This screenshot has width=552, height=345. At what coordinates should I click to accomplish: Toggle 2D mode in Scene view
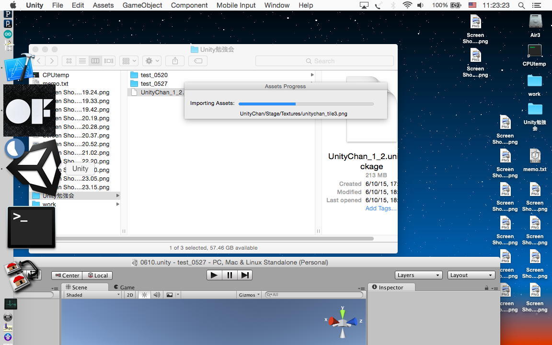coord(130,295)
